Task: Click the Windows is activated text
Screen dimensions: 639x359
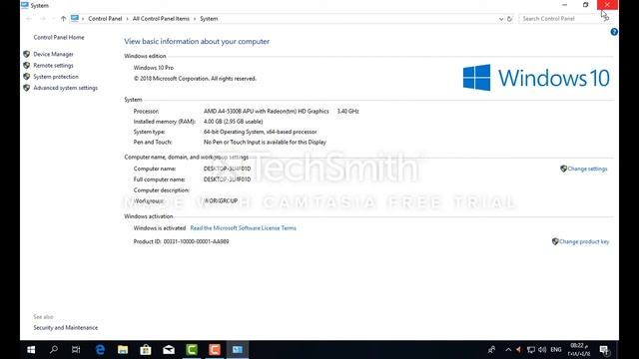Action: point(160,228)
